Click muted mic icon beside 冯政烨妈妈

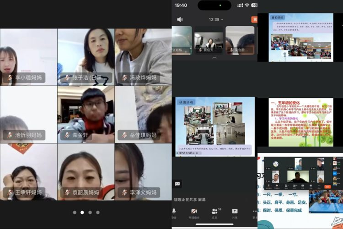point(124,78)
